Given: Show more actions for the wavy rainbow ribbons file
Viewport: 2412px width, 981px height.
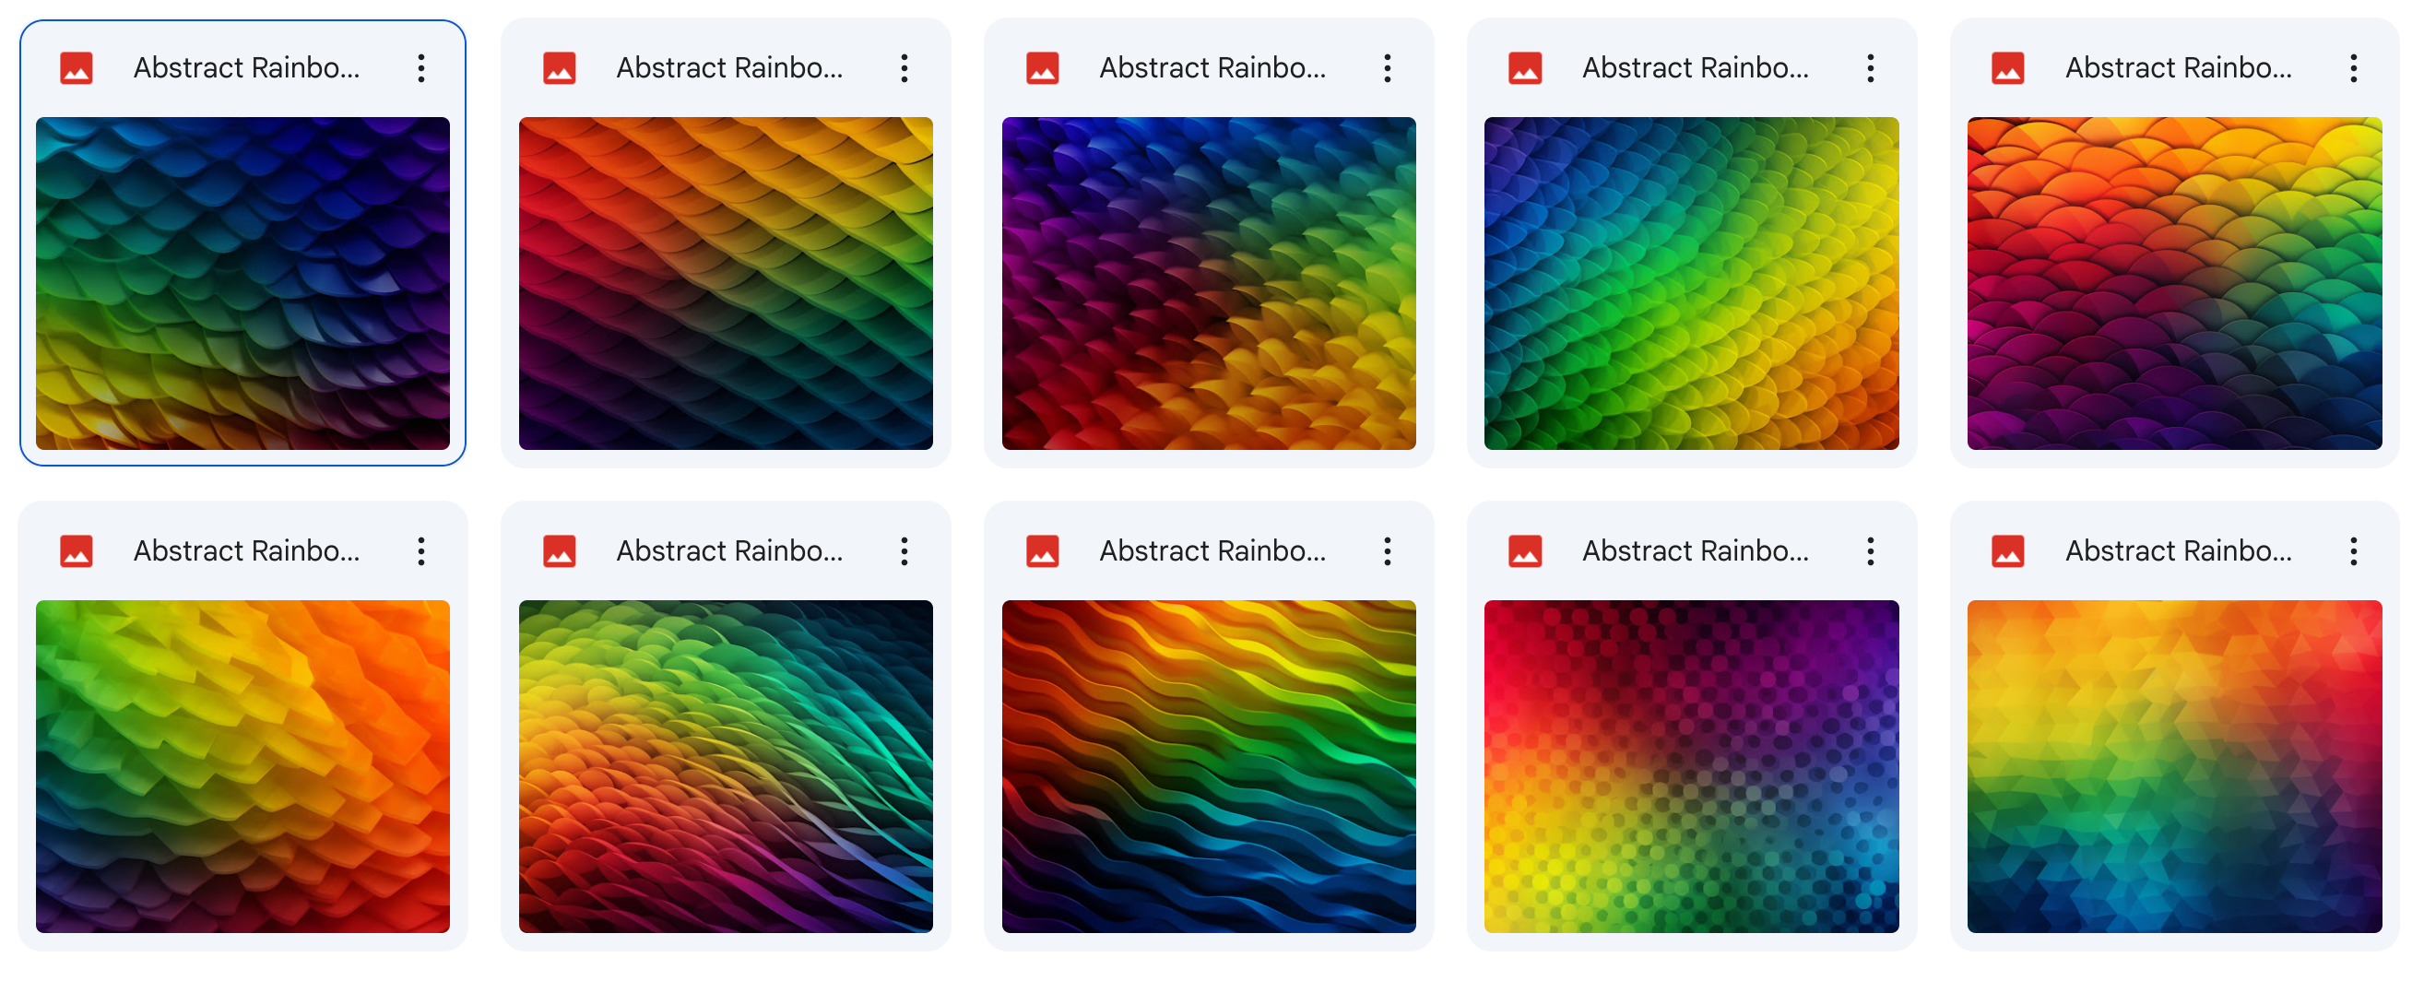Looking at the screenshot, I should pos(1388,551).
